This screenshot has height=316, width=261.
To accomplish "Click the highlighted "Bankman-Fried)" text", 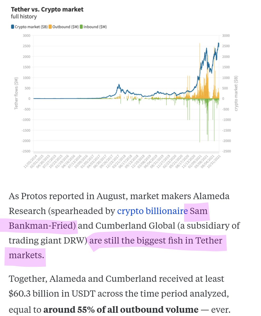I will click(x=42, y=225).
